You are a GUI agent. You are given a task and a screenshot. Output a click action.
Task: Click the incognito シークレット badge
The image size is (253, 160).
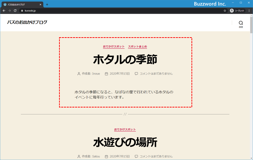tap(237, 11)
